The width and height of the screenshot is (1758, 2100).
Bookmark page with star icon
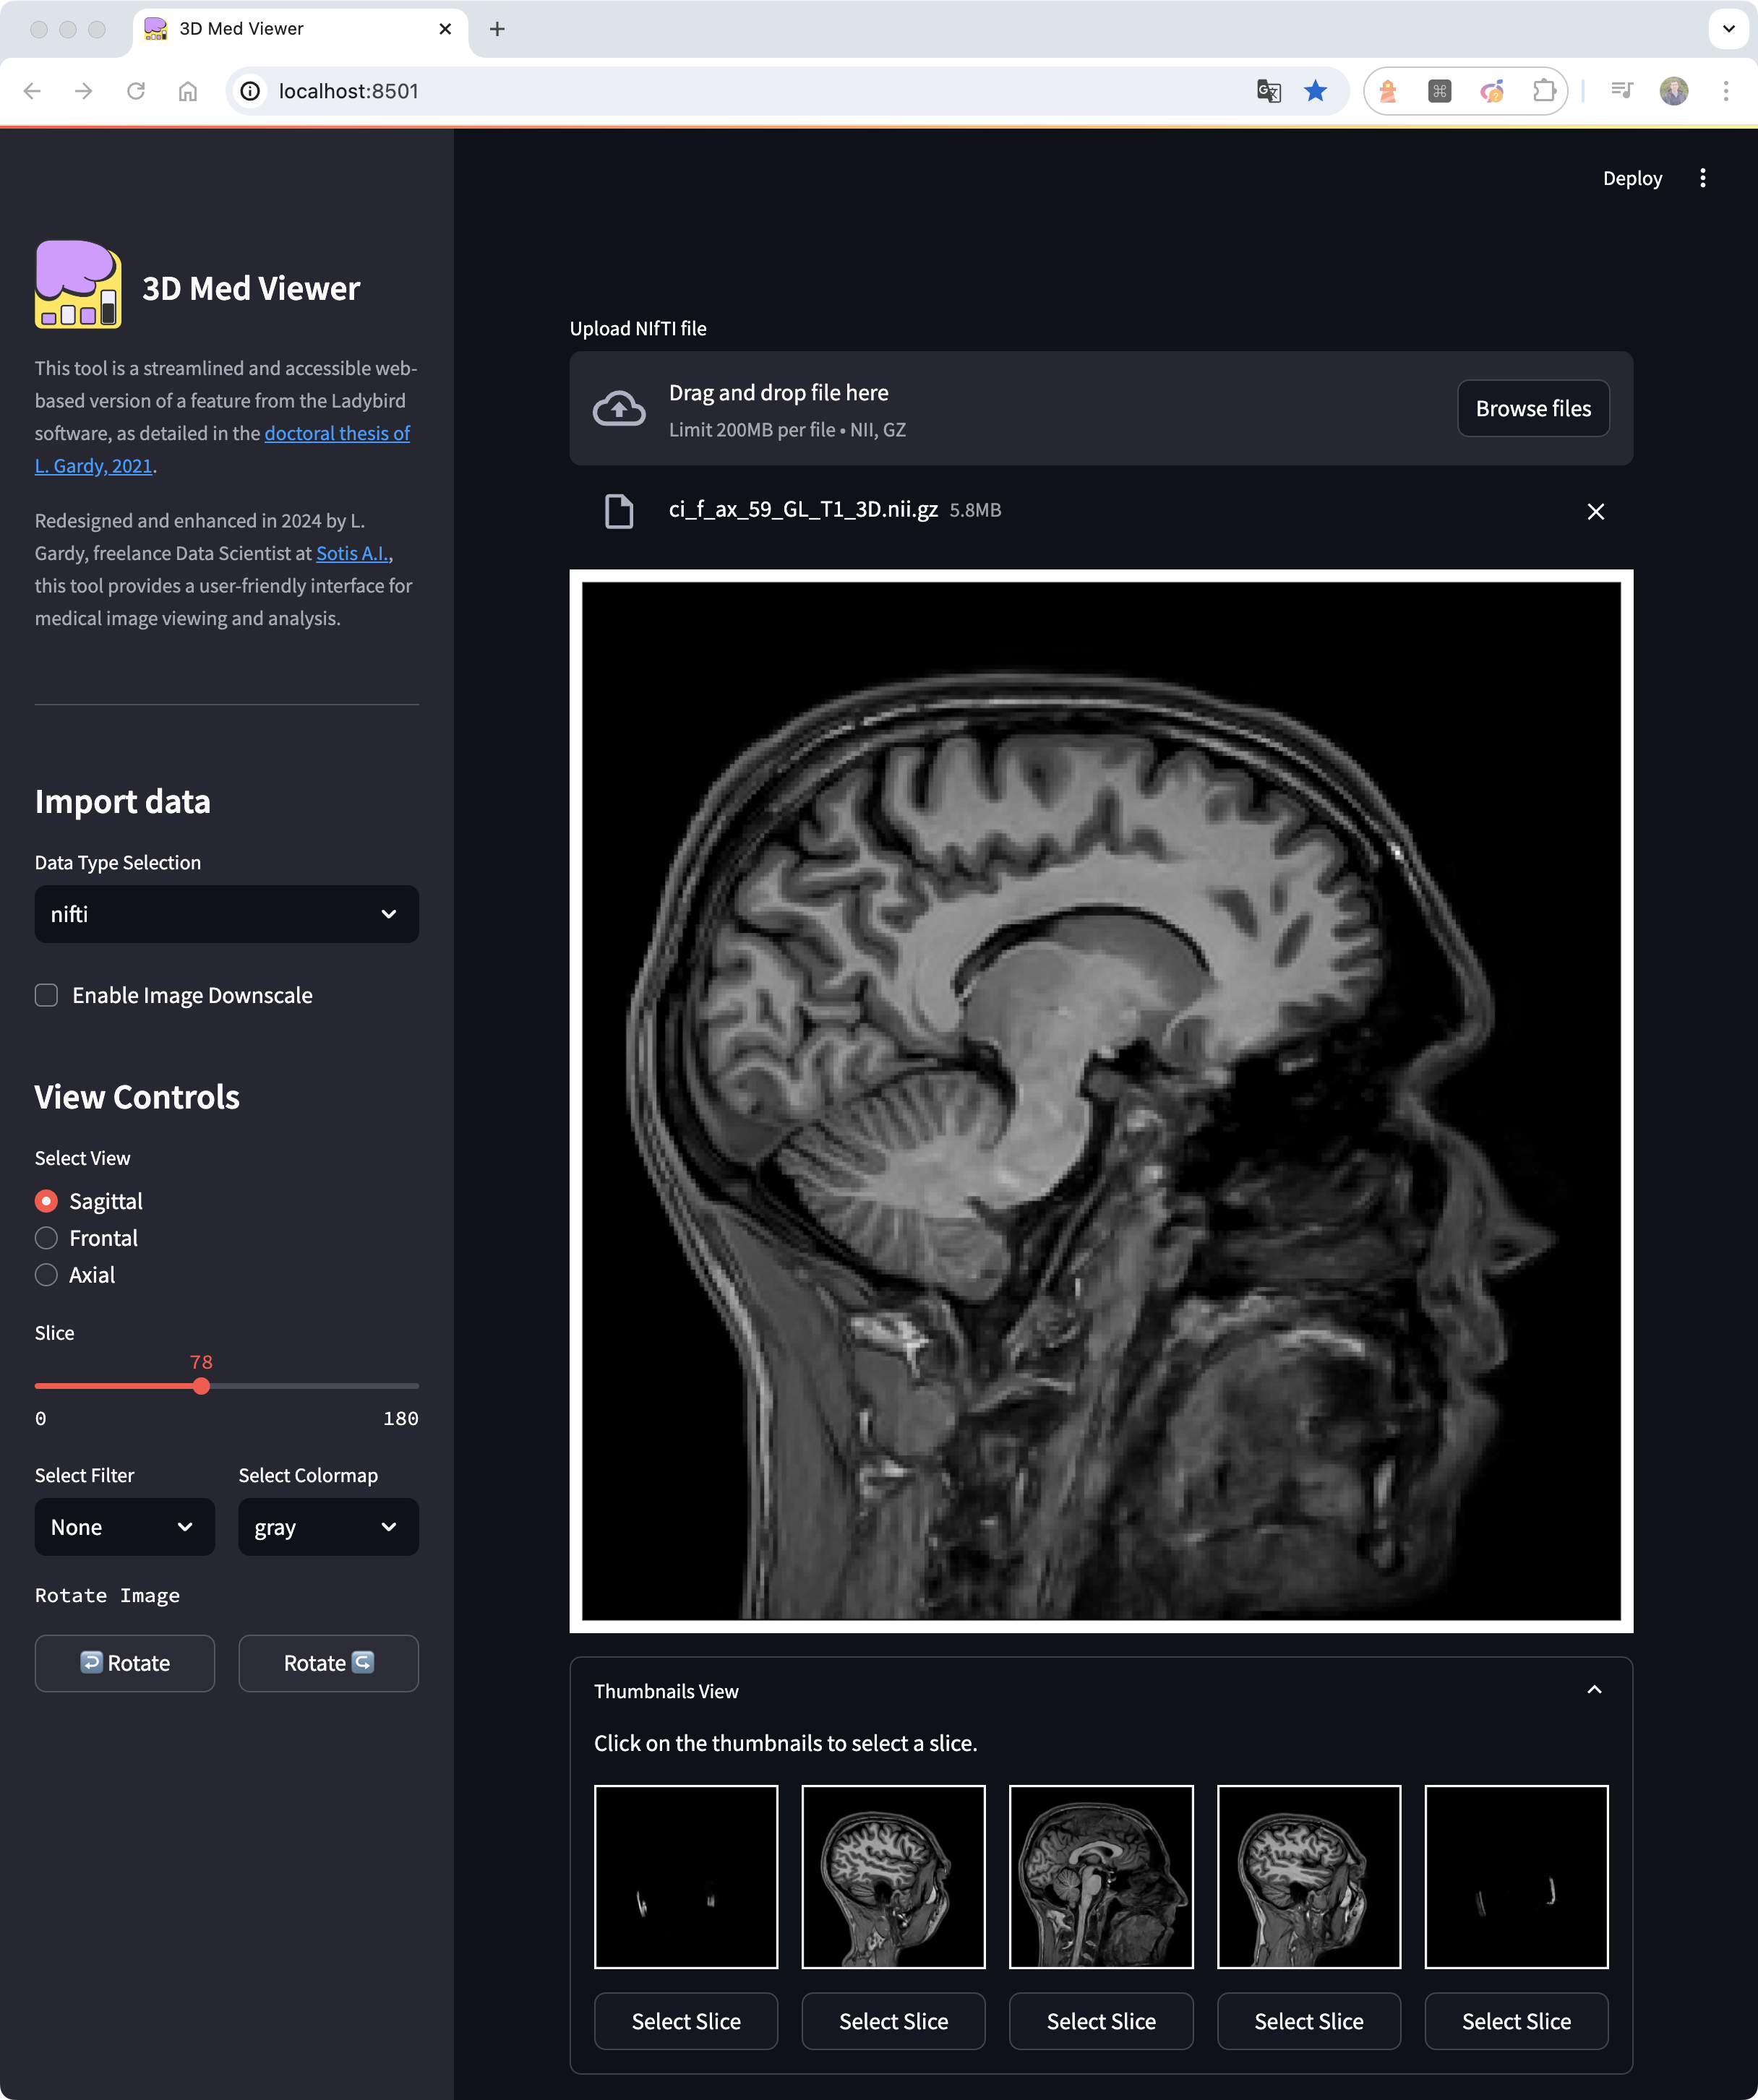point(1315,91)
